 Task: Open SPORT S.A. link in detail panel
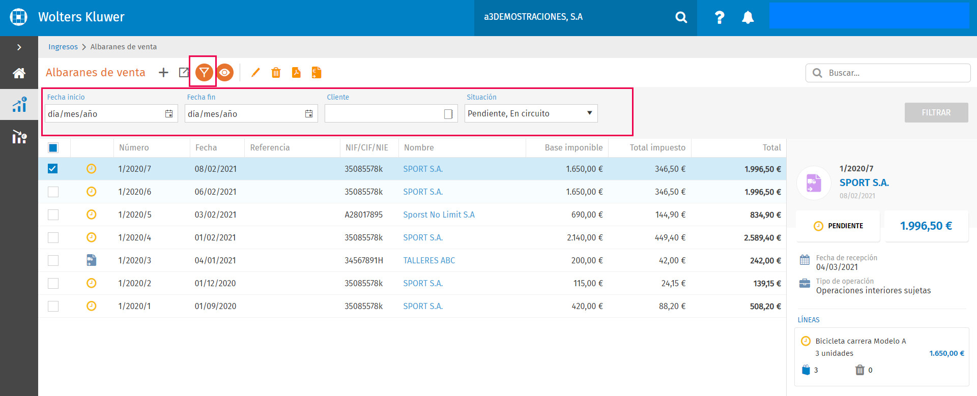[864, 182]
